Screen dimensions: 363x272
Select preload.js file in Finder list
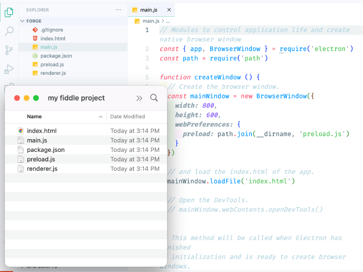41,159
